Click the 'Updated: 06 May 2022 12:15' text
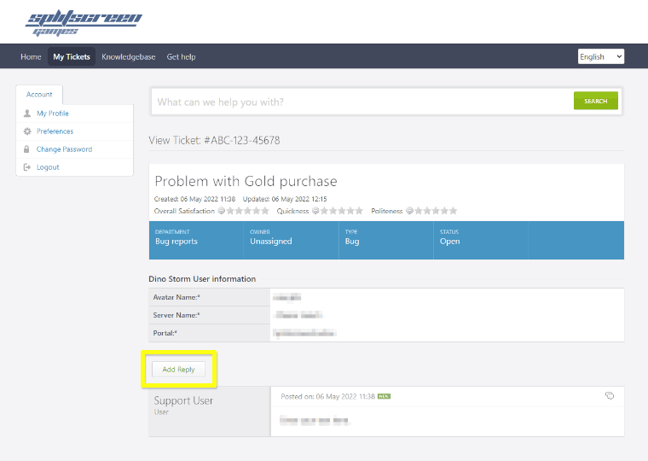The width and height of the screenshot is (648, 461). click(x=285, y=199)
